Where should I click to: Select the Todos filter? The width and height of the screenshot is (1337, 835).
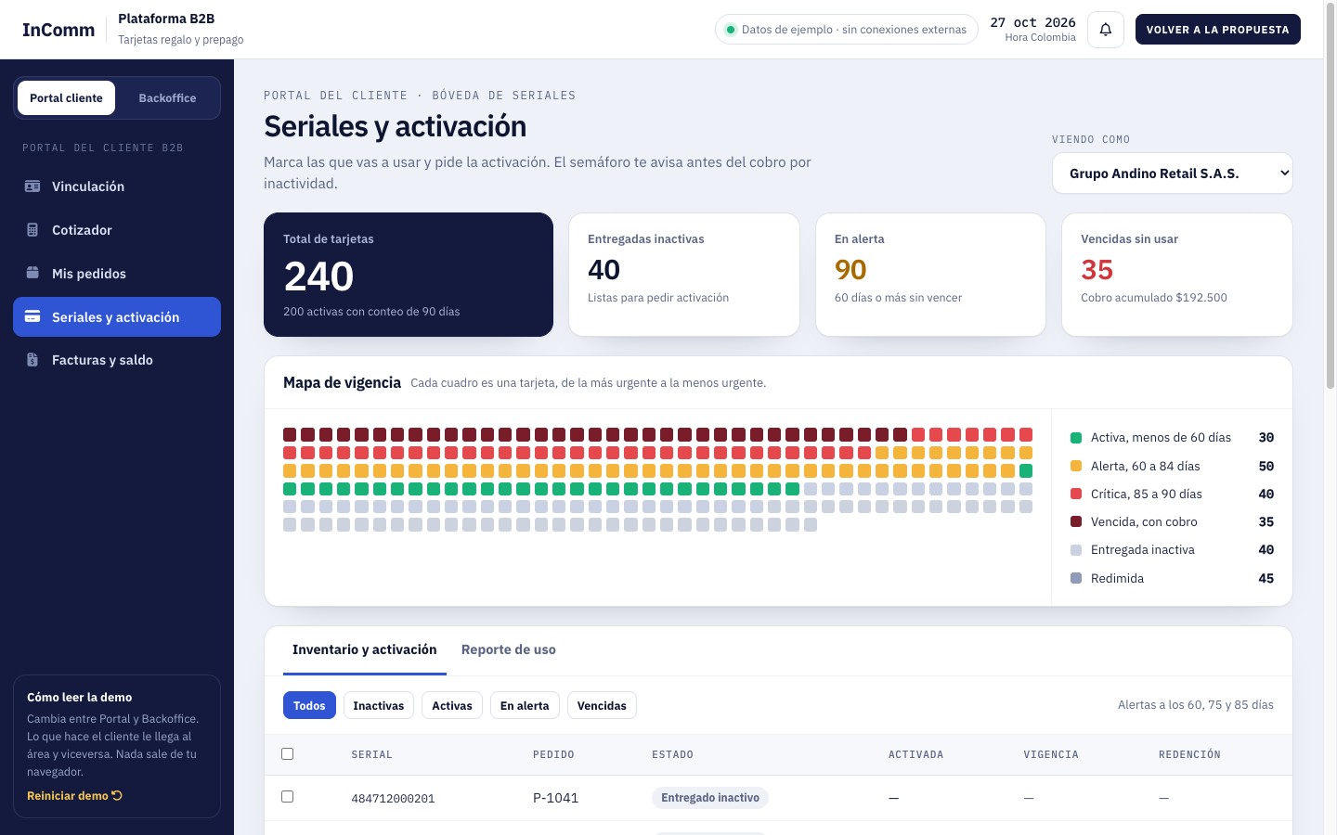309,705
